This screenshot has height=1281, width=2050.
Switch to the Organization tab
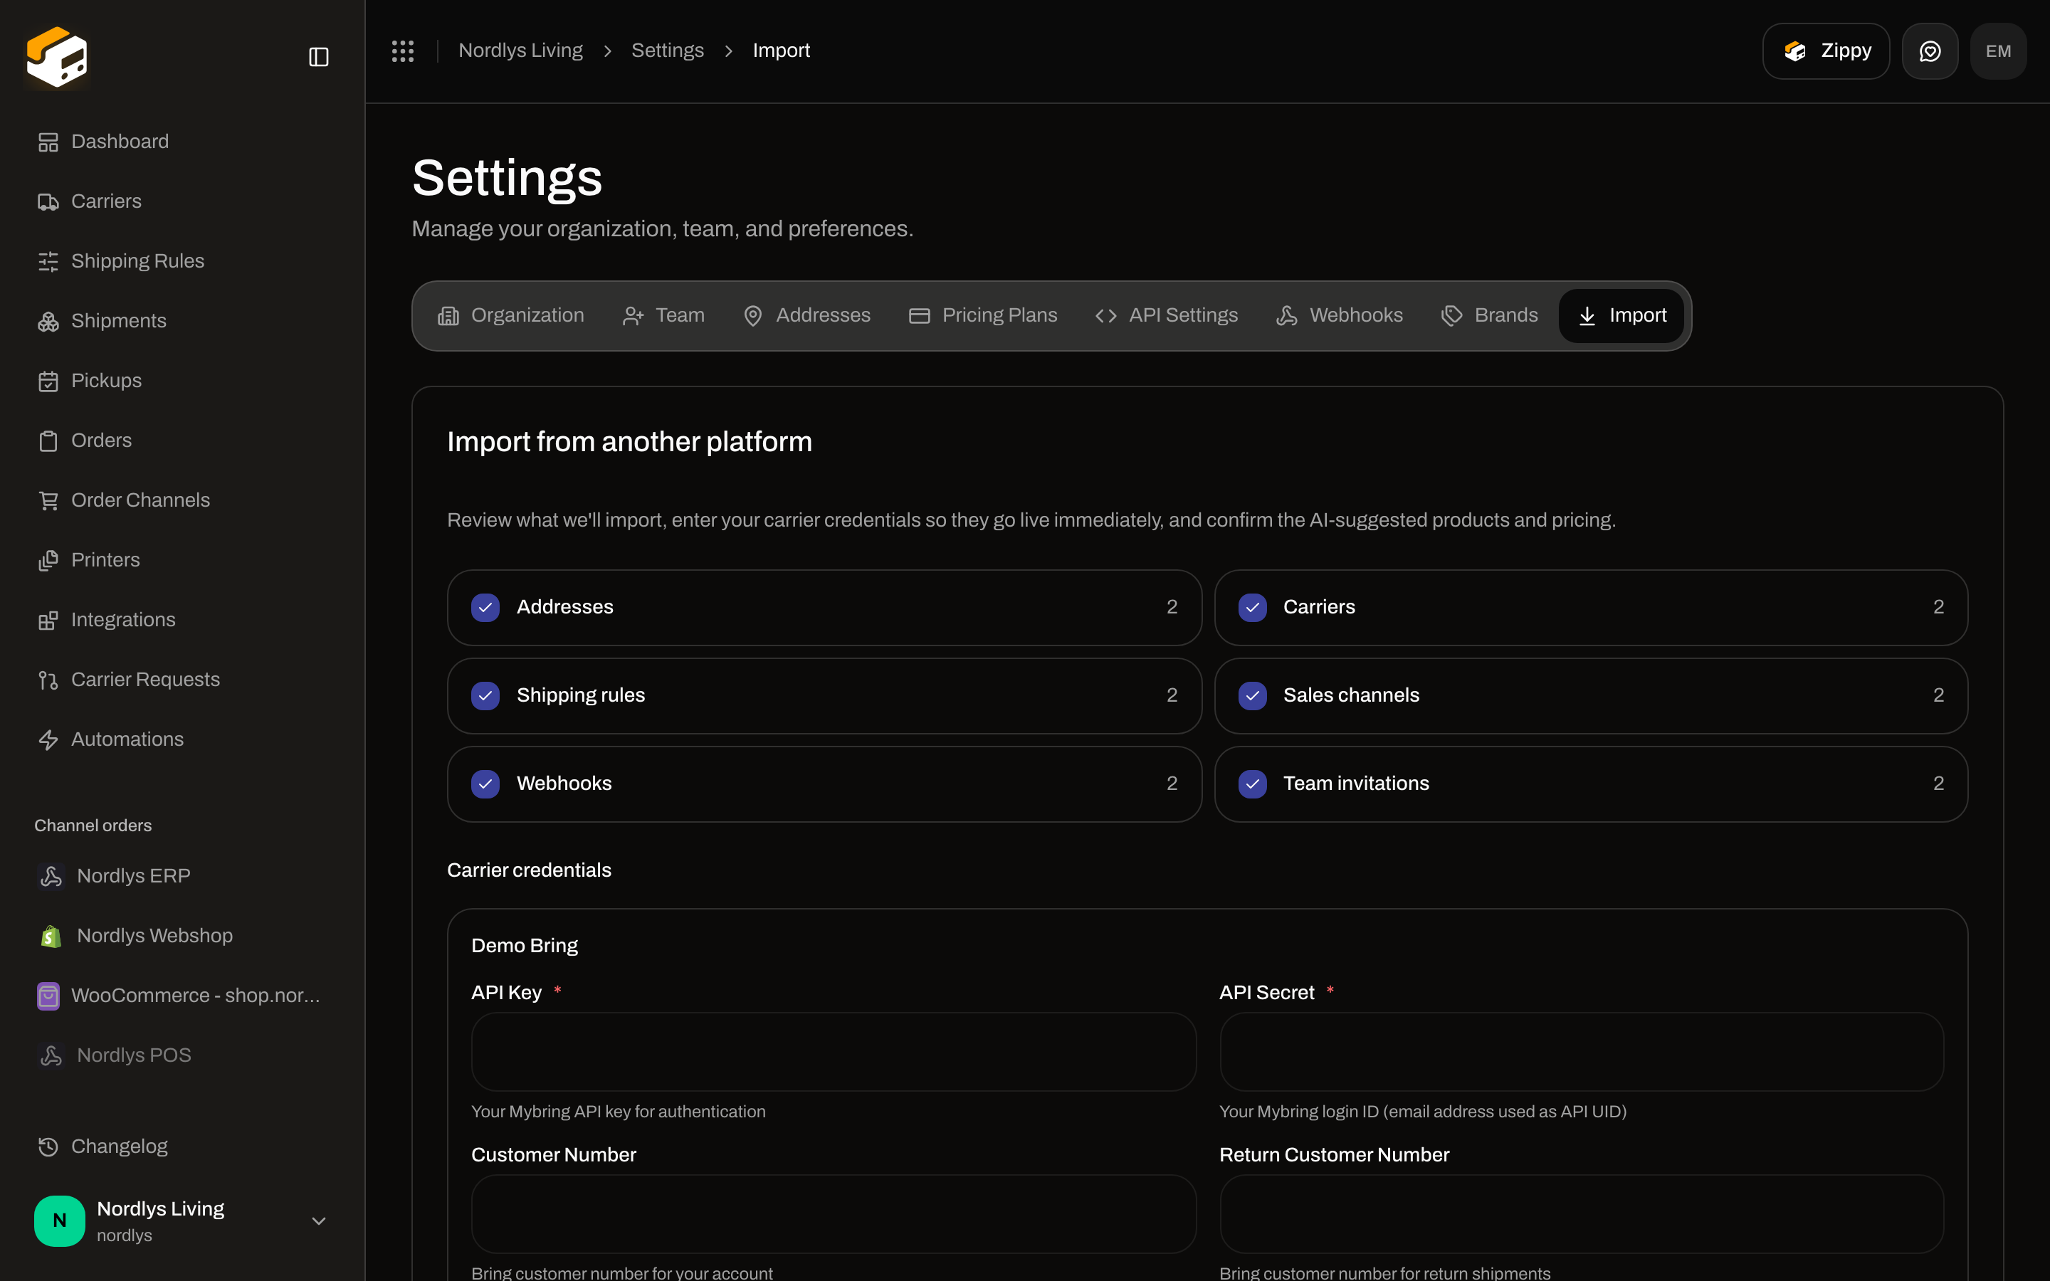[x=511, y=315]
